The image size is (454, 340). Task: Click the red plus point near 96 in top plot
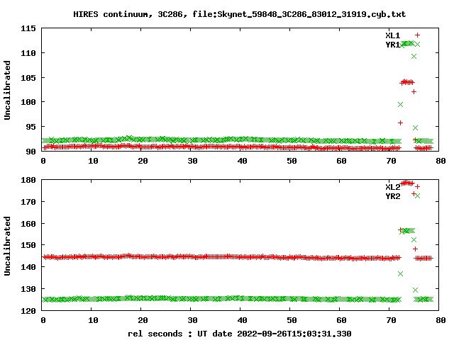click(x=400, y=123)
